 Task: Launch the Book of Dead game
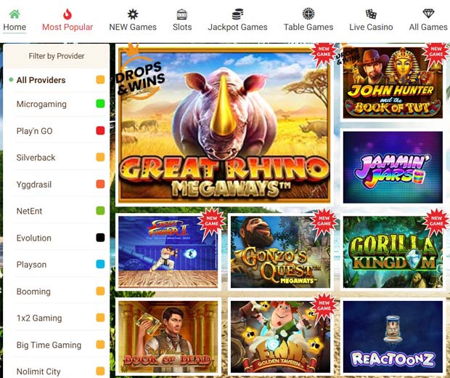tap(168, 337)
